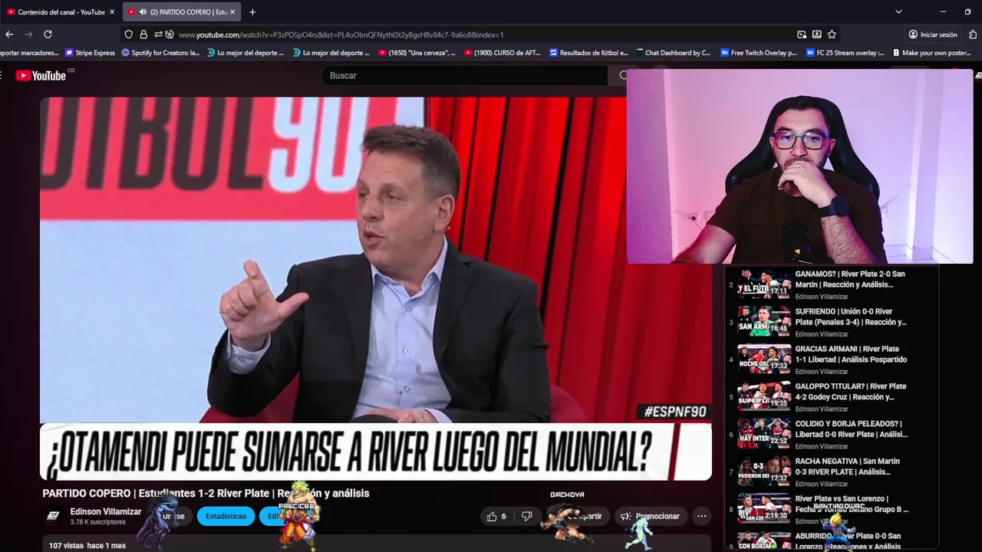Open thumbnail for 'River Plate vs San Lorenzo'
The width and height of the screenshot is (982, 552).
tap(764, 509)
